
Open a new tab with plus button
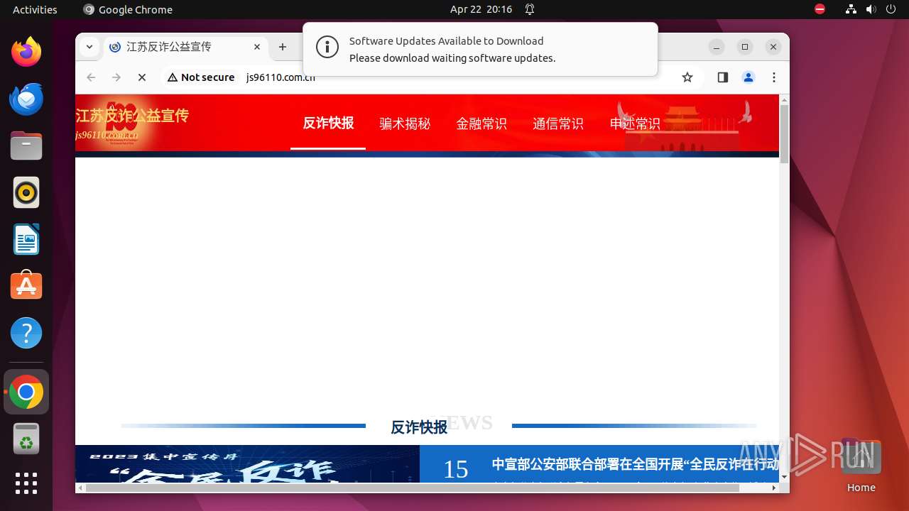tap(283, 47)
